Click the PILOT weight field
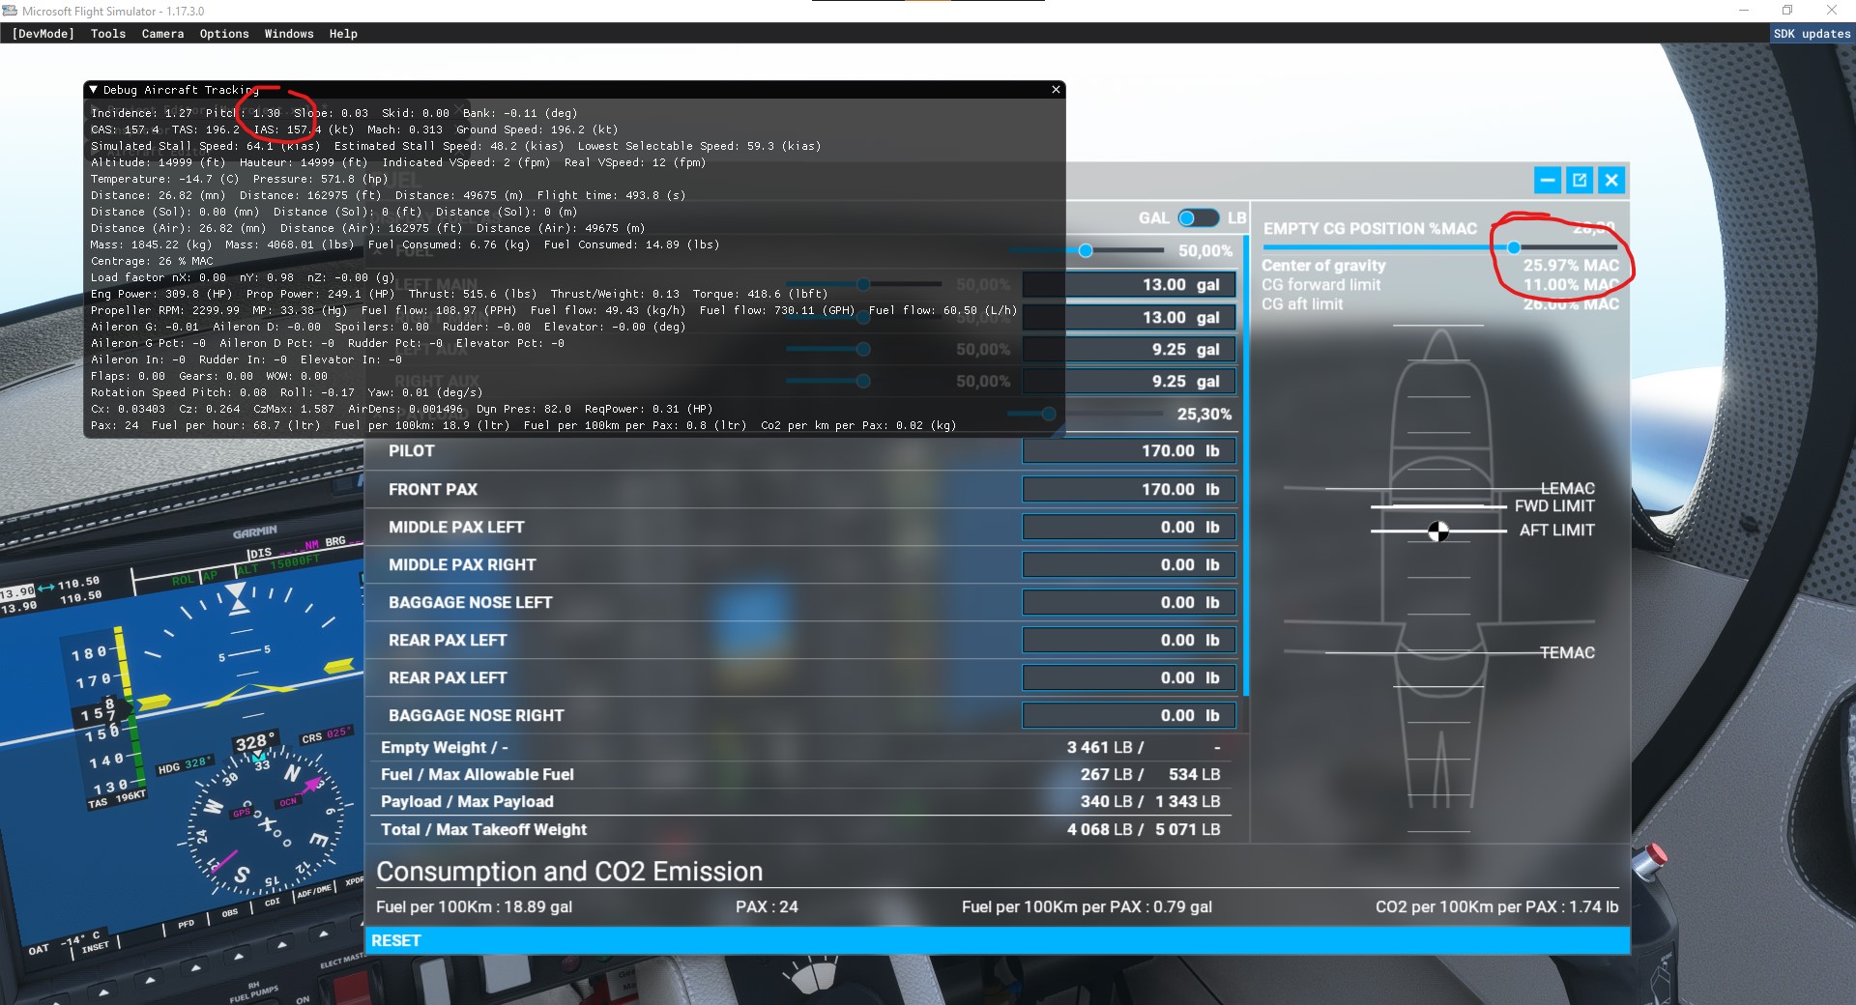The width and height of the screenshot is (1856, 1005). tap(1128, 451)
